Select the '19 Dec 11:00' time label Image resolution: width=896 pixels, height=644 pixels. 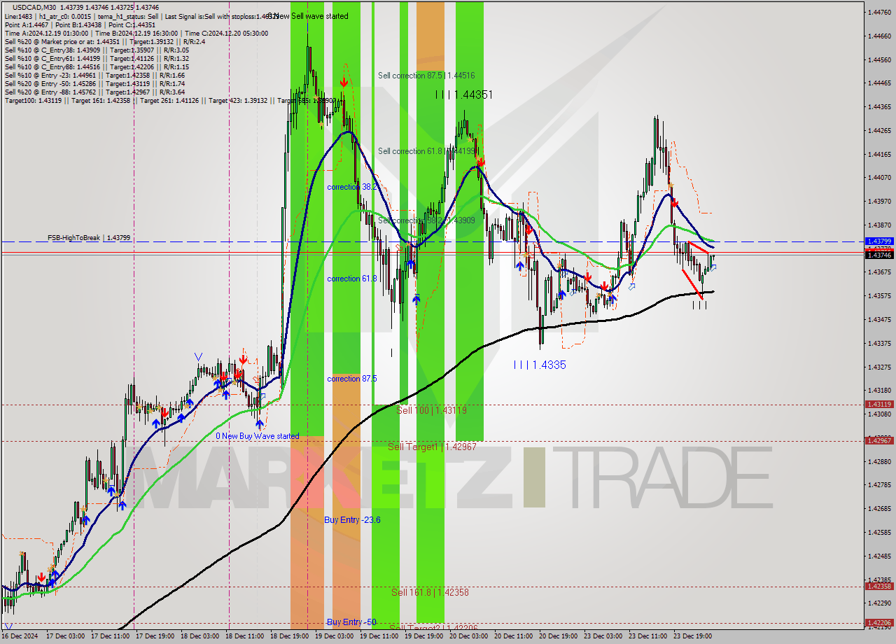click(379, 636)
